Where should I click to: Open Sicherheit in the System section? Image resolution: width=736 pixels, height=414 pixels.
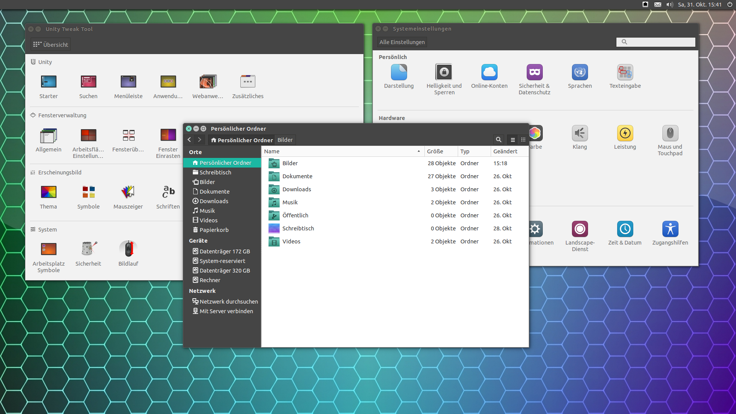click(x=88, y=249)
